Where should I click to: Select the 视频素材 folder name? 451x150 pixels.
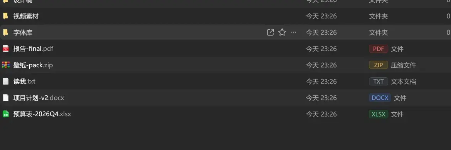pyautogui.click(x=26, y=17)
